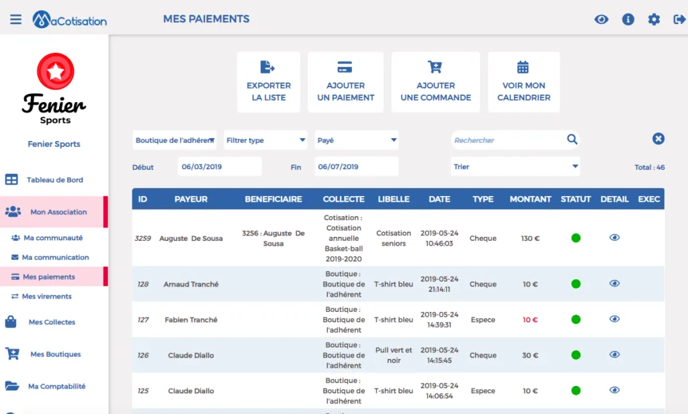
Task: Open Tableau de Bord in sidebar
Action: 54,180
